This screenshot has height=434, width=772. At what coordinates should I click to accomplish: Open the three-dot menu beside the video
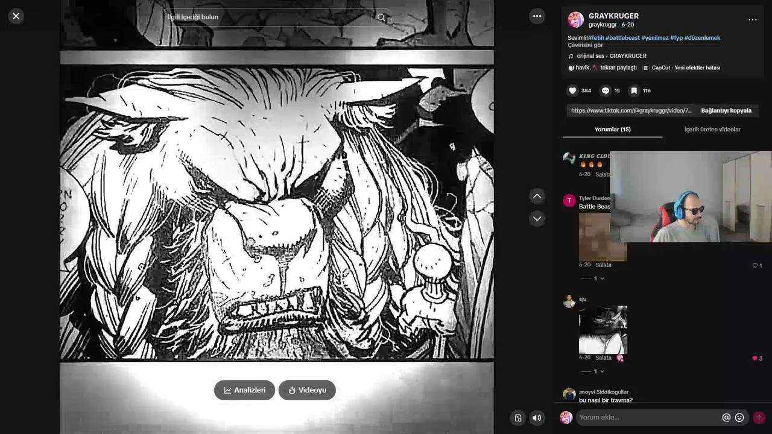[537, 16]
